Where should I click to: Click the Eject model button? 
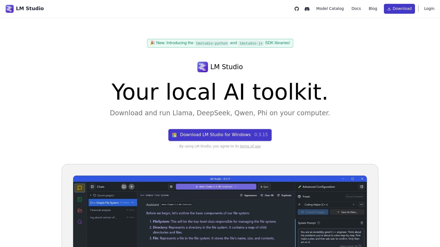tap(264, 187)
